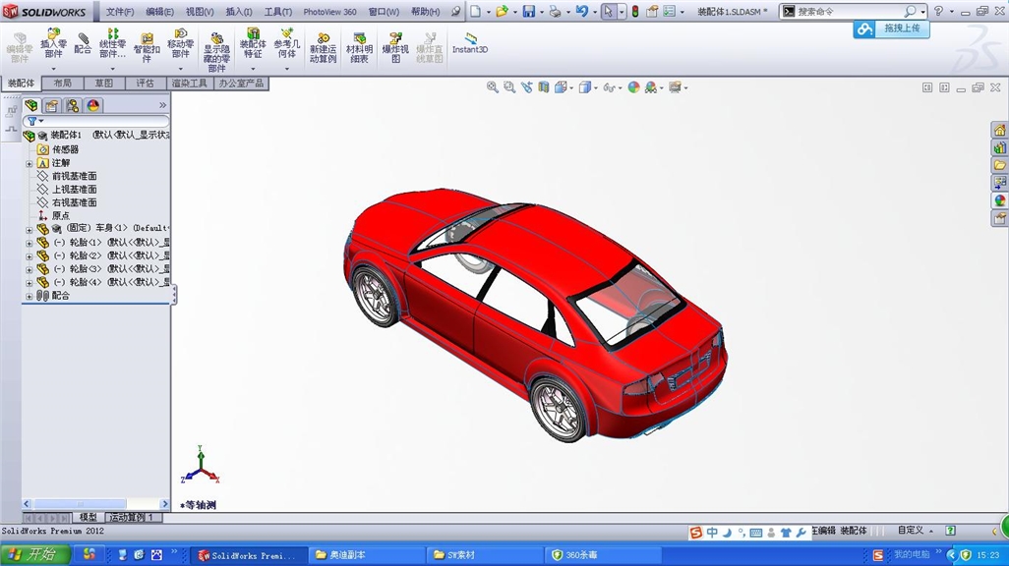1009x566 pixels.
Task: Click the Zoom to Area icon
Action: 509,87
